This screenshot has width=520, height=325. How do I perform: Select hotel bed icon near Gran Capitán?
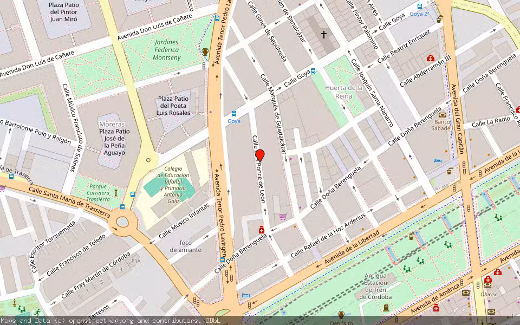(x=438, y=161)
